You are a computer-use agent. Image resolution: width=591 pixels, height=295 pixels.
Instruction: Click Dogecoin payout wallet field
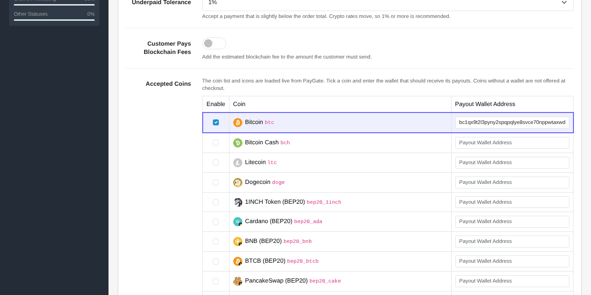512,183
